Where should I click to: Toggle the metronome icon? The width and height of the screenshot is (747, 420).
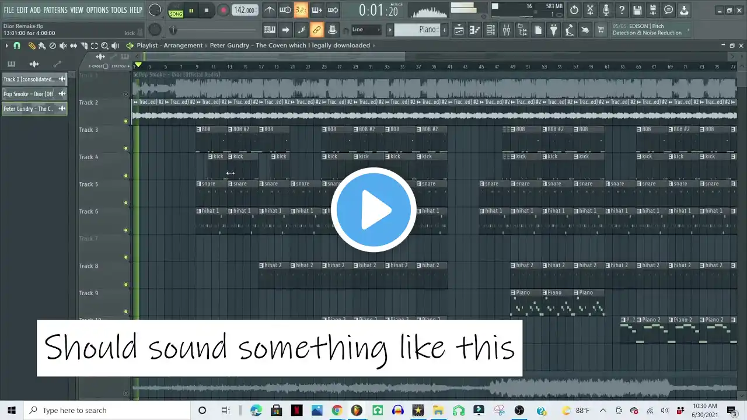point(270,10)
